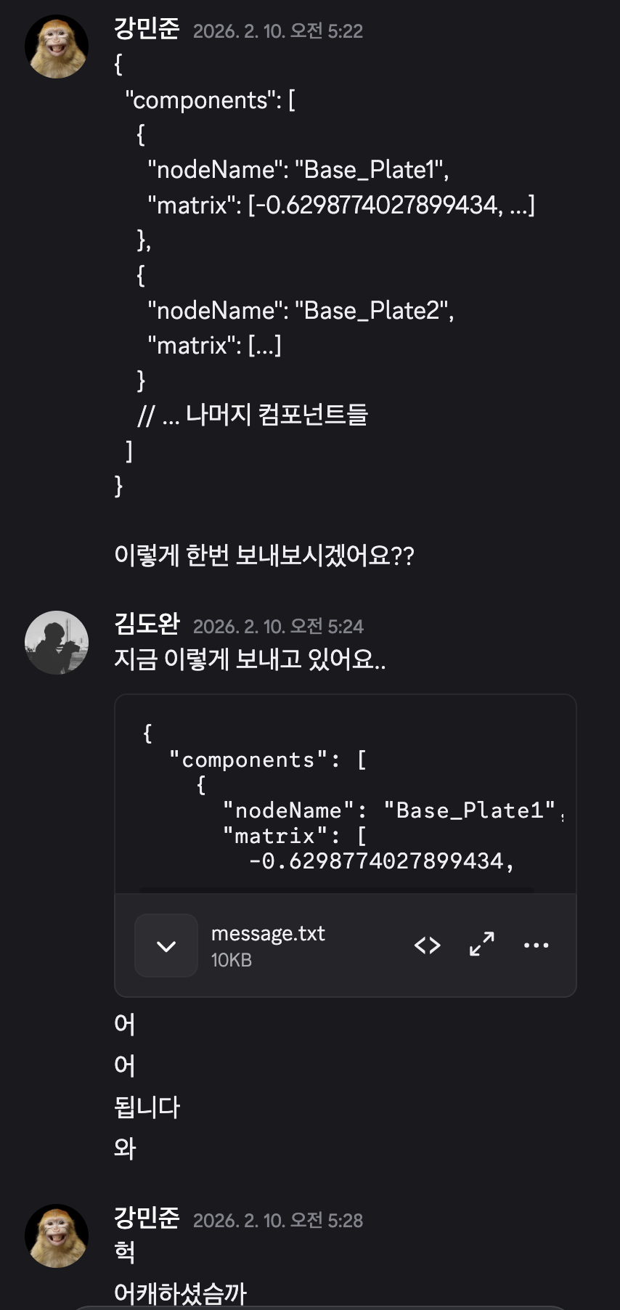This screenshot has height=1310, width=620.
Task: Download message.txt by clicking its filename
Action: click(267, 933)
